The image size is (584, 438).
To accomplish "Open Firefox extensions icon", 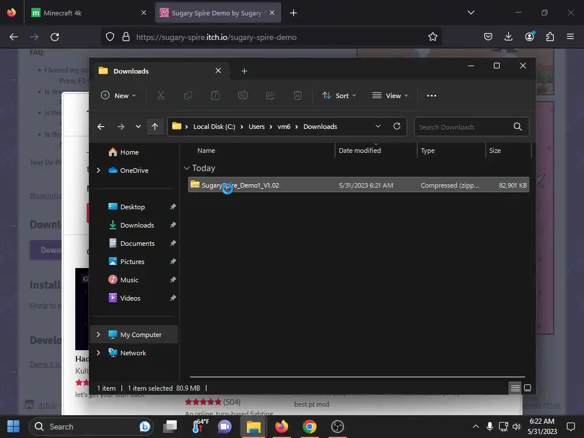I will click(550, 36).
